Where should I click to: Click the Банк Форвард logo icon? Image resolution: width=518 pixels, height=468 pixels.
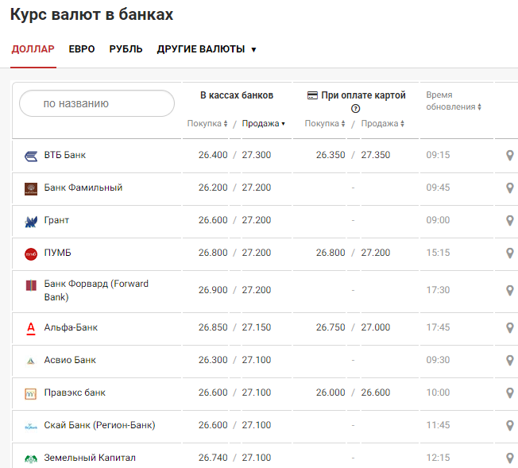31,286
